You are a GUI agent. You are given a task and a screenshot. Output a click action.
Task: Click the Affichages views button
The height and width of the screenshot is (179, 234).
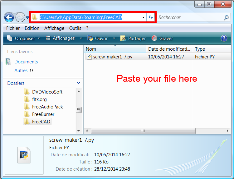[60, 38]
